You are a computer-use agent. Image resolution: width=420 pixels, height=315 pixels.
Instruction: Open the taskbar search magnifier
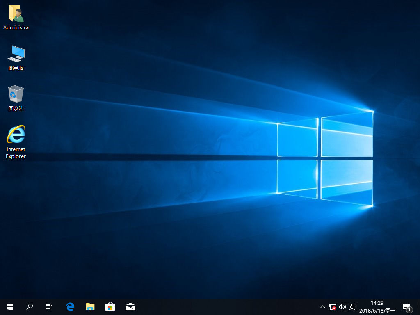pyautogui.click(x=30, y=307)
